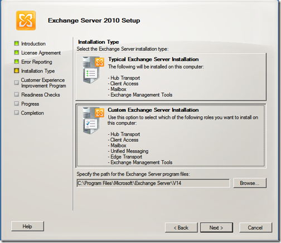Screen dimensions: 281x243
Task: Click the Custom installation server icon
Action: pos(93,121)
